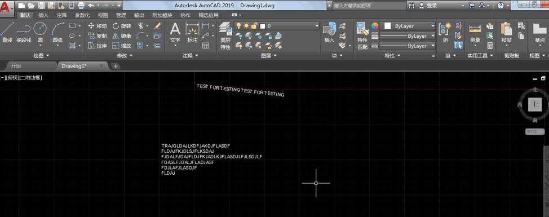Open the layer name dropdown list
This screenshot has width=549, height=217.
(x=317, y=26)
